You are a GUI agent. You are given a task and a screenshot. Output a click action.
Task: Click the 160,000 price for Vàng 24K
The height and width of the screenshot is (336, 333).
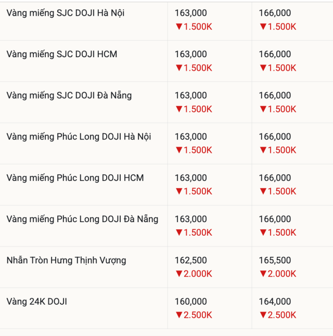click(x=191, y=302)
